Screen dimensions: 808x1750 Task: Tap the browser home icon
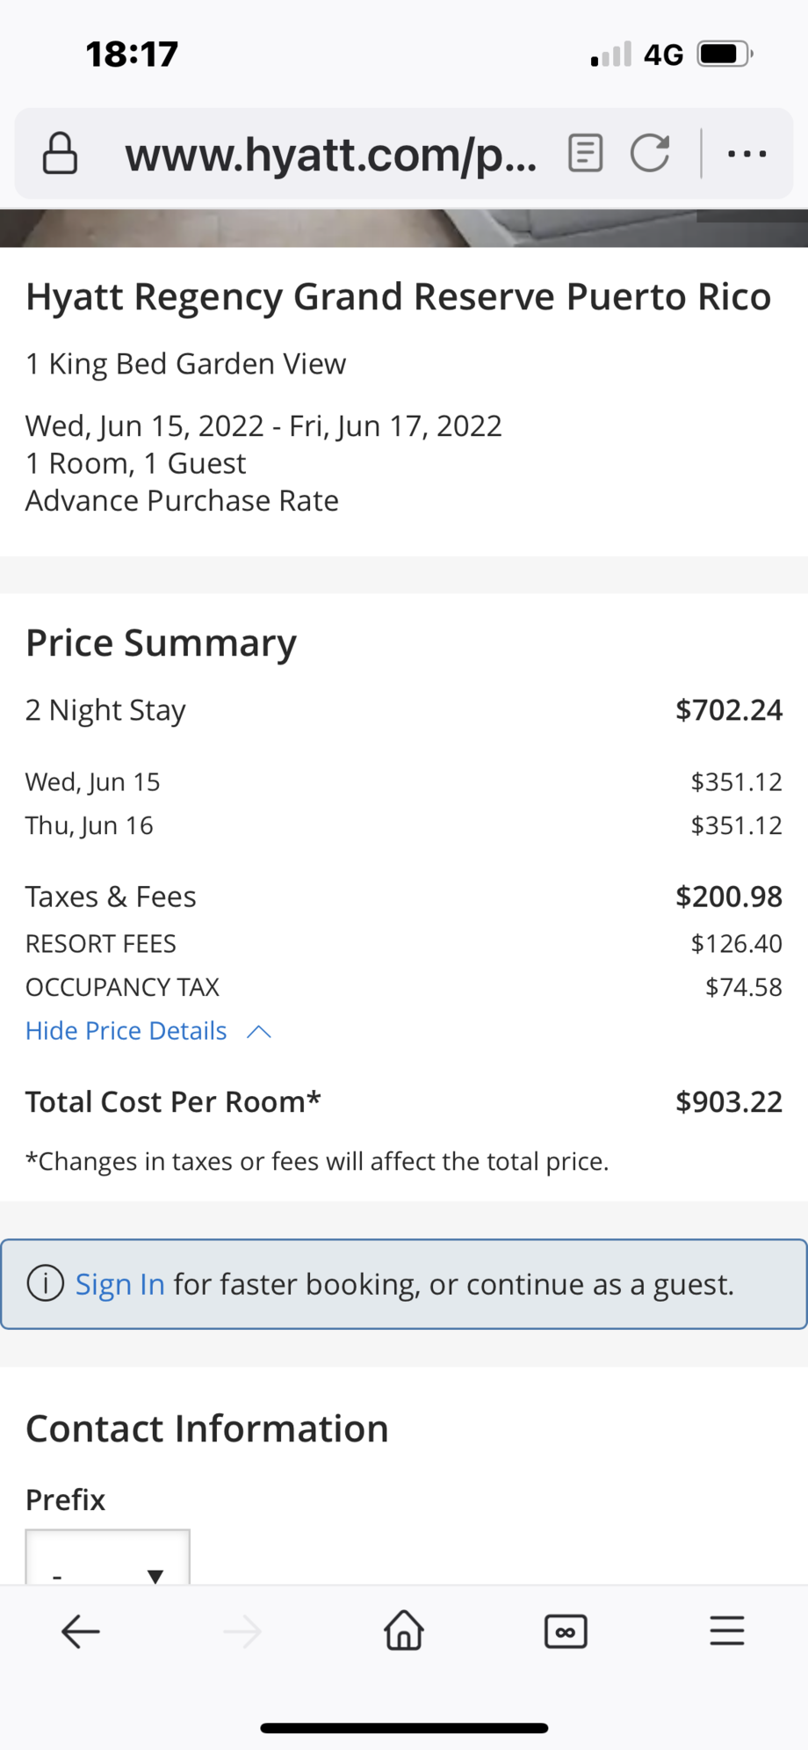tap(404, 1630)
